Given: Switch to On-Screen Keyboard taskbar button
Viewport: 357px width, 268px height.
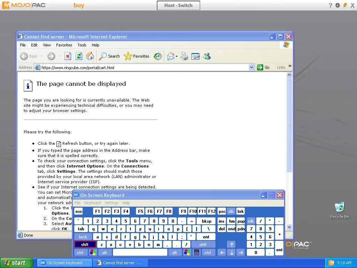Looking at the screenshot, I should pos(64,263).
